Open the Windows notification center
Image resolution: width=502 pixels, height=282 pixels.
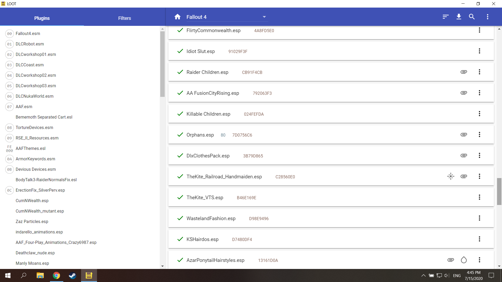coord(491,275)
